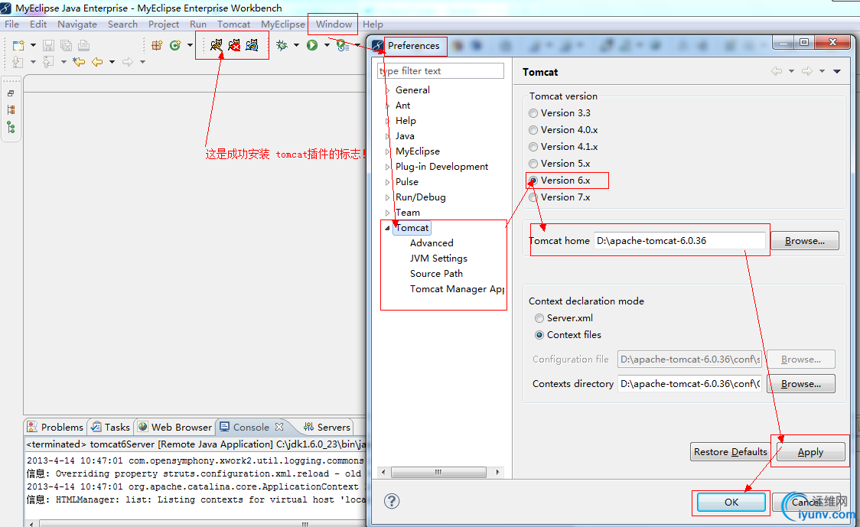Select the Advanced Tomcat preference page
This screenshot has height=527, width=860.
click(x=432, y=243)
